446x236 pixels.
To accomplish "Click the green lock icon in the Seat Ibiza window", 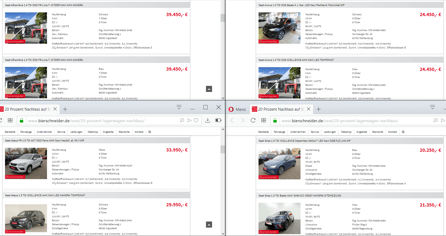I will (275, 121).
